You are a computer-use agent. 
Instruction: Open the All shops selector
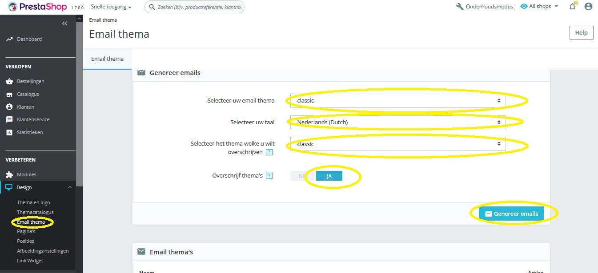coord(539,7)
